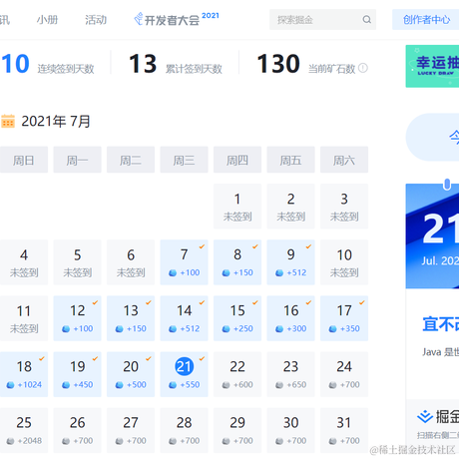This screenshot has height=459, width=459.
Task: Click the checkmark on July 12
Action: click(x=95, y=302)
